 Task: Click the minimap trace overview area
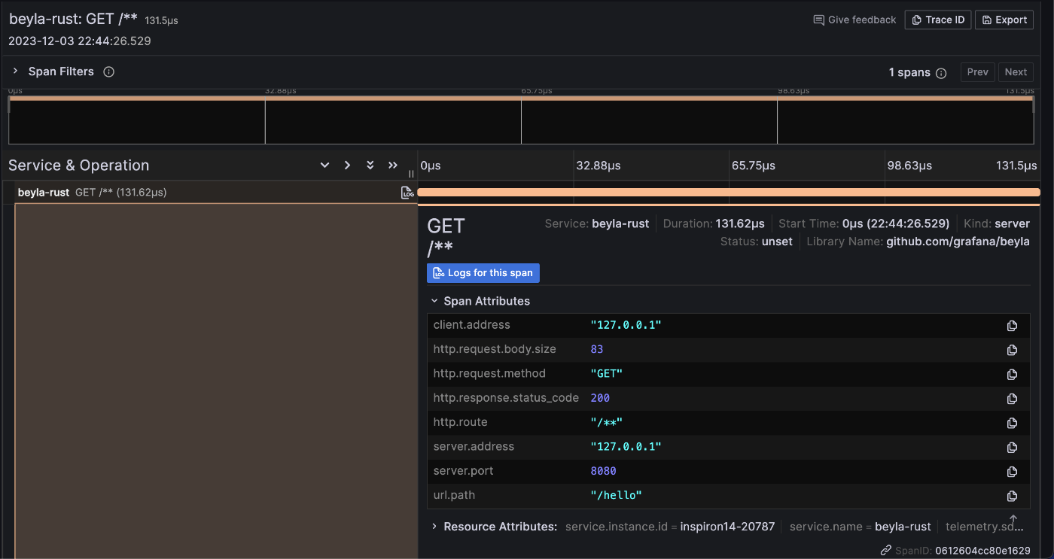click(x=521, y=120)
